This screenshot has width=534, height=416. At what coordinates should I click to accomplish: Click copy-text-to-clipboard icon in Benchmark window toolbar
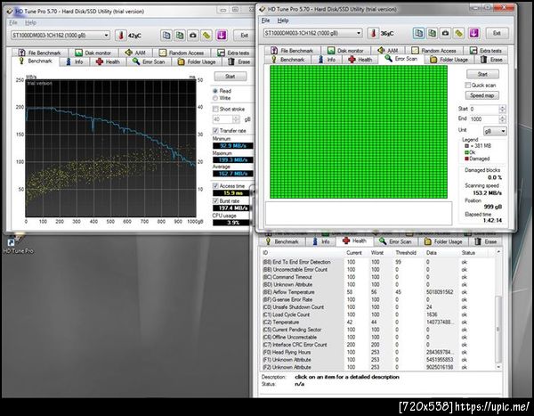point(166,35)
